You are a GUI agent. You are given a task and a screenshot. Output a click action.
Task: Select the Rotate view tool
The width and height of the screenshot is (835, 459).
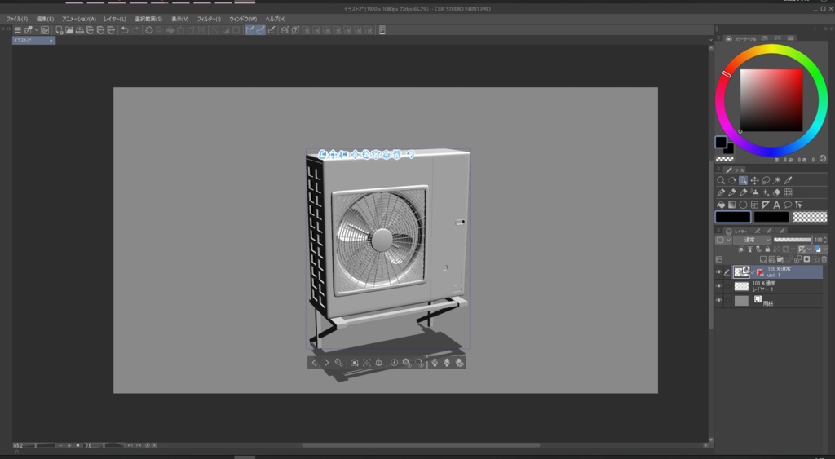pyautogui.click(x=732, y=180)
